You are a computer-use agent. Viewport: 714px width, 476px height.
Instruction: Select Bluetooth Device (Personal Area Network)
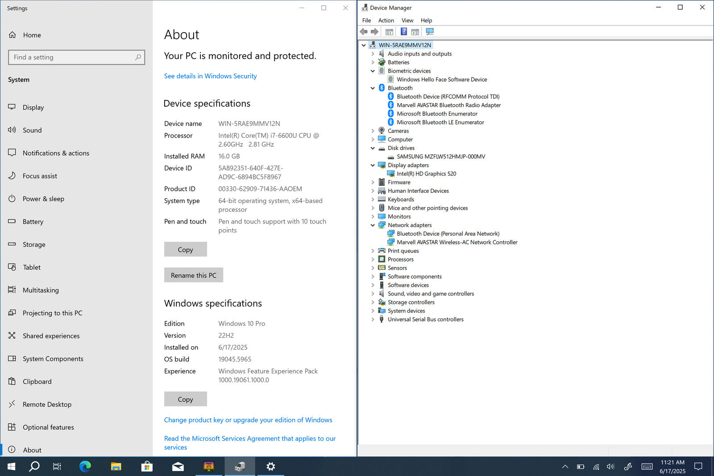click(448, 234)
